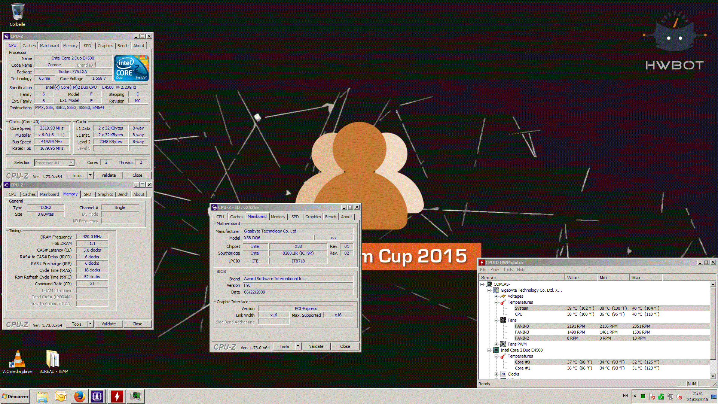Open HWMonitor File menu
Screen dimensions: 718x404
point(483,270)
